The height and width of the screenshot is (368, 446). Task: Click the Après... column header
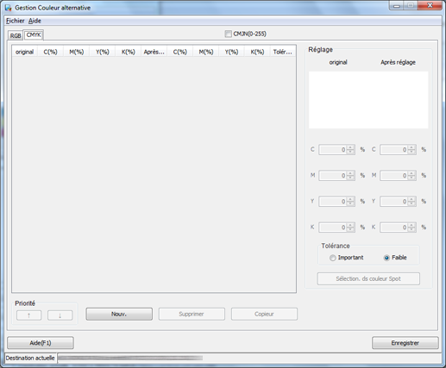154,52
